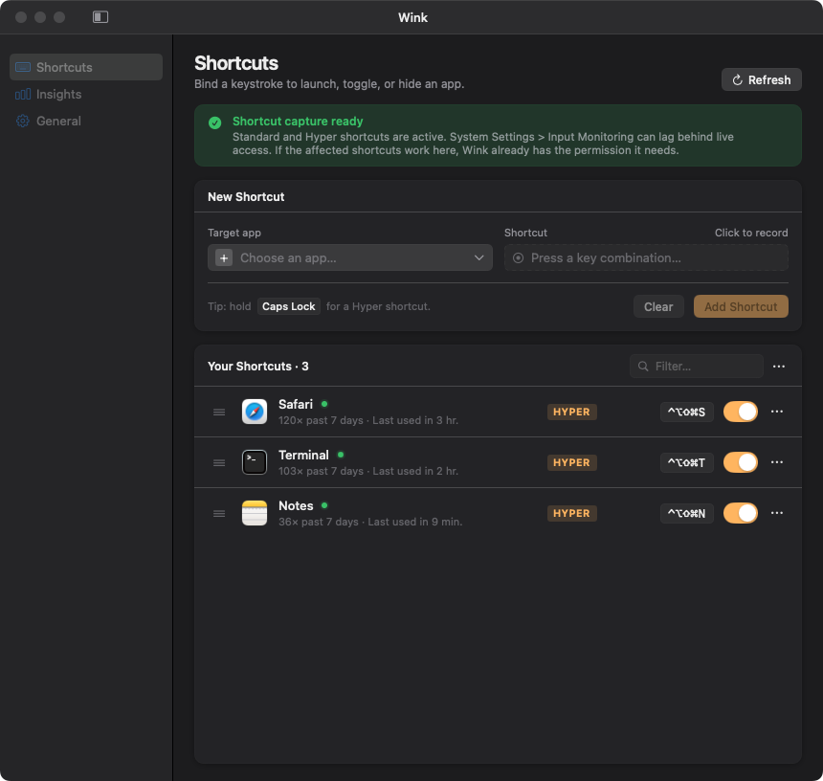
Task: Open the Terminal row more options menu
Action: (777, 462)
